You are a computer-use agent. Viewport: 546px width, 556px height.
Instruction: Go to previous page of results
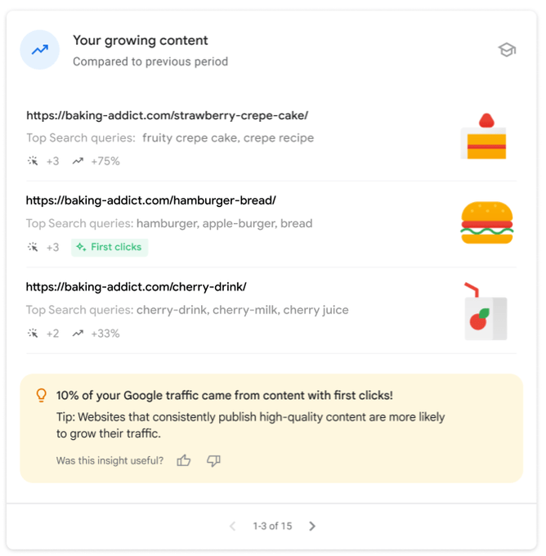(233, 526)
